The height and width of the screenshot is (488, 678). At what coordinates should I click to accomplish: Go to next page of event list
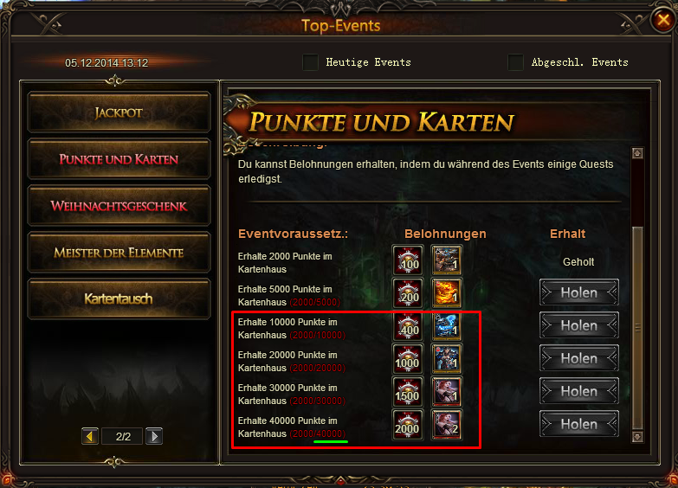[154, 436]
